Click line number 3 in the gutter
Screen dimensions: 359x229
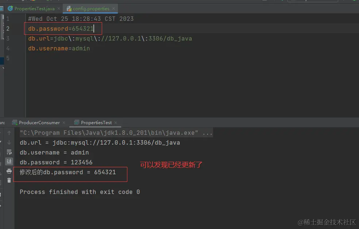coord(8,38)
